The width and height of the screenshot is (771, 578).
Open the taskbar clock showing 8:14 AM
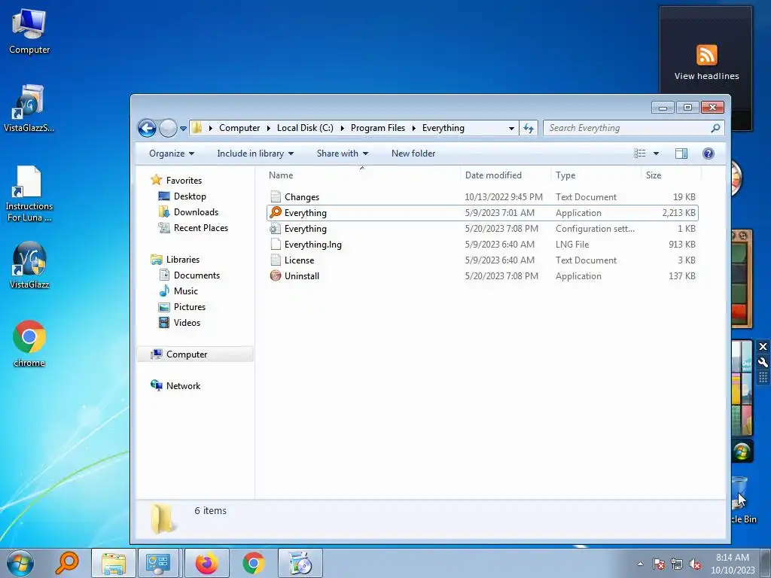point(732,564)
